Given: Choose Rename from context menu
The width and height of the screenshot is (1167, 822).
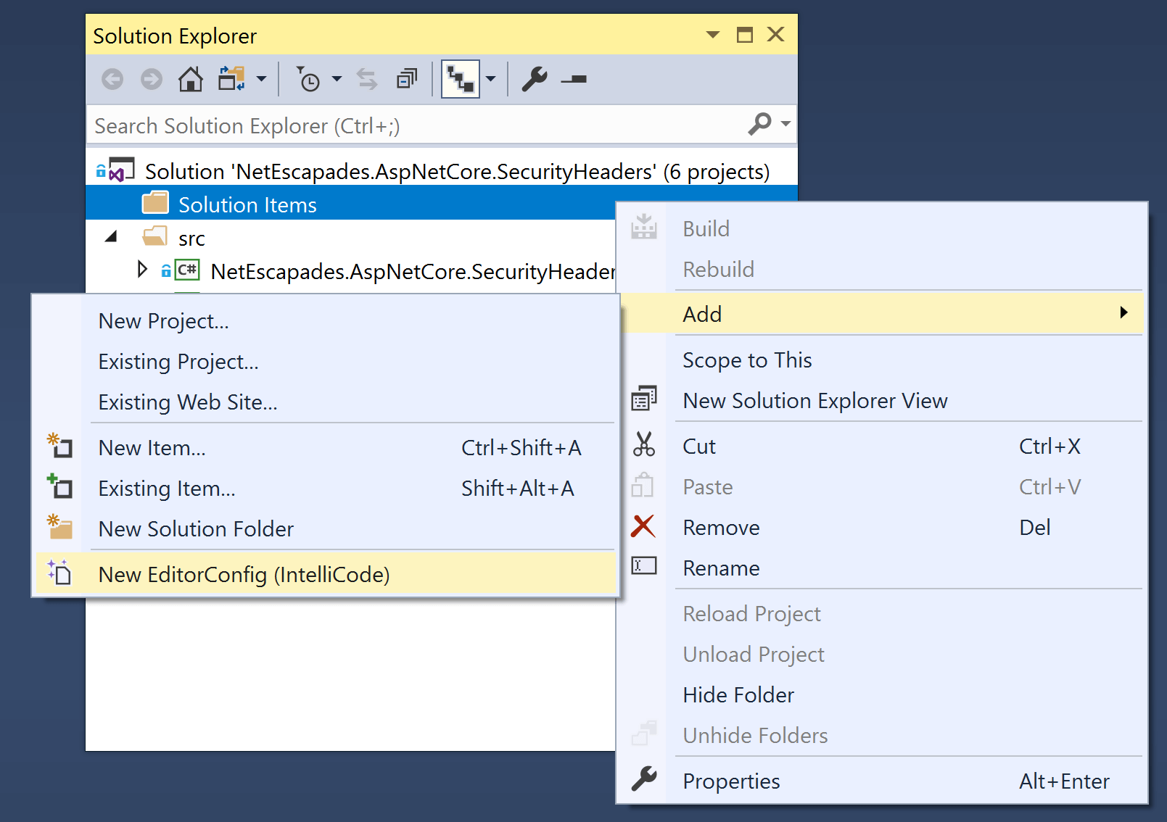Looking at the screenshot, I should (882, 568).
